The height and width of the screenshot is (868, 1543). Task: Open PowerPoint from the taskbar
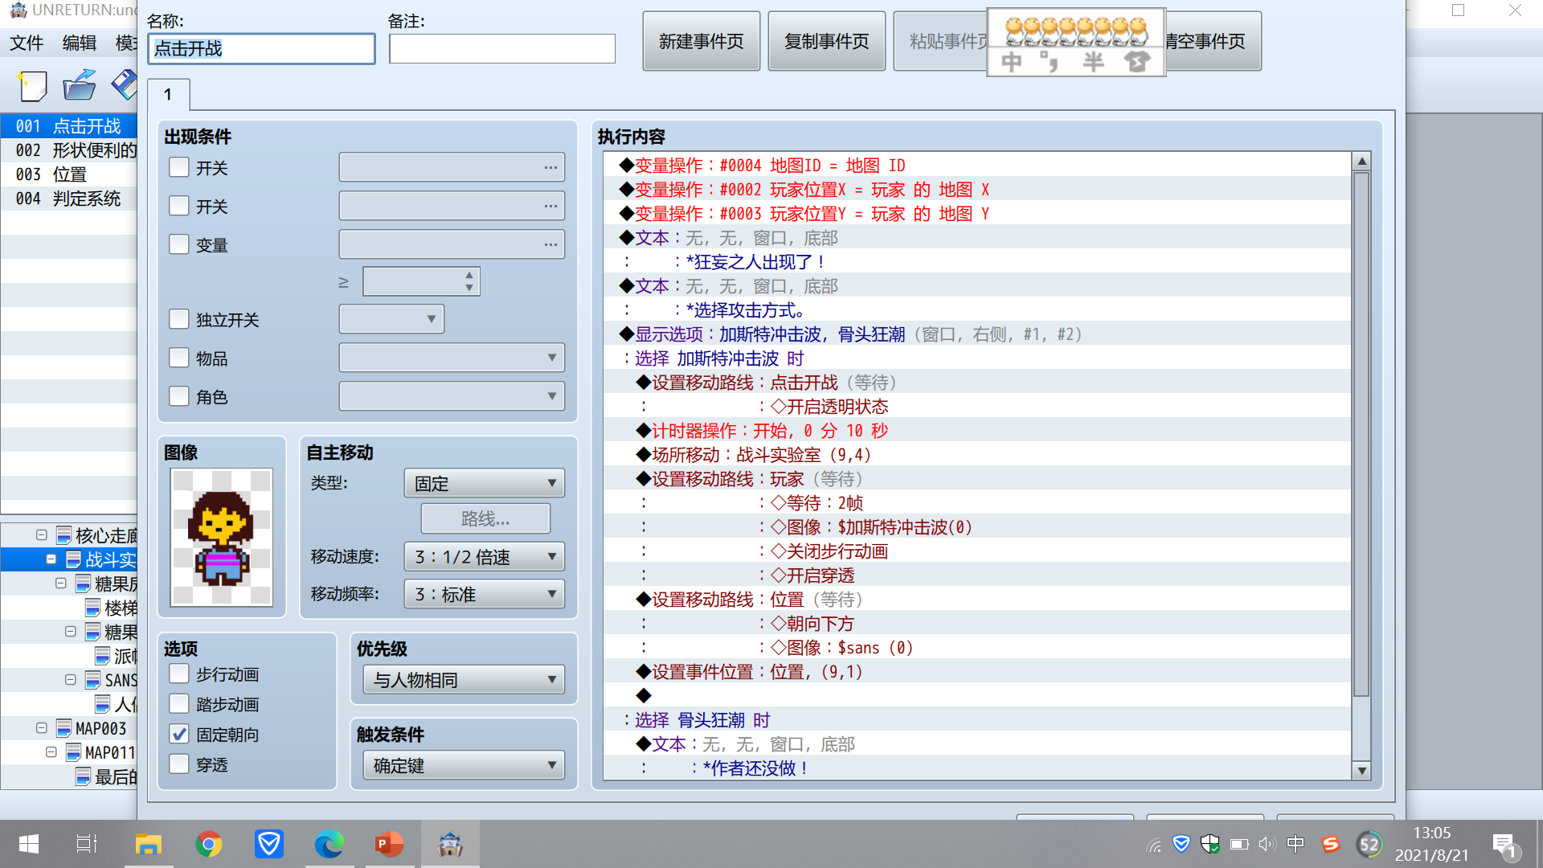[389, 844]
